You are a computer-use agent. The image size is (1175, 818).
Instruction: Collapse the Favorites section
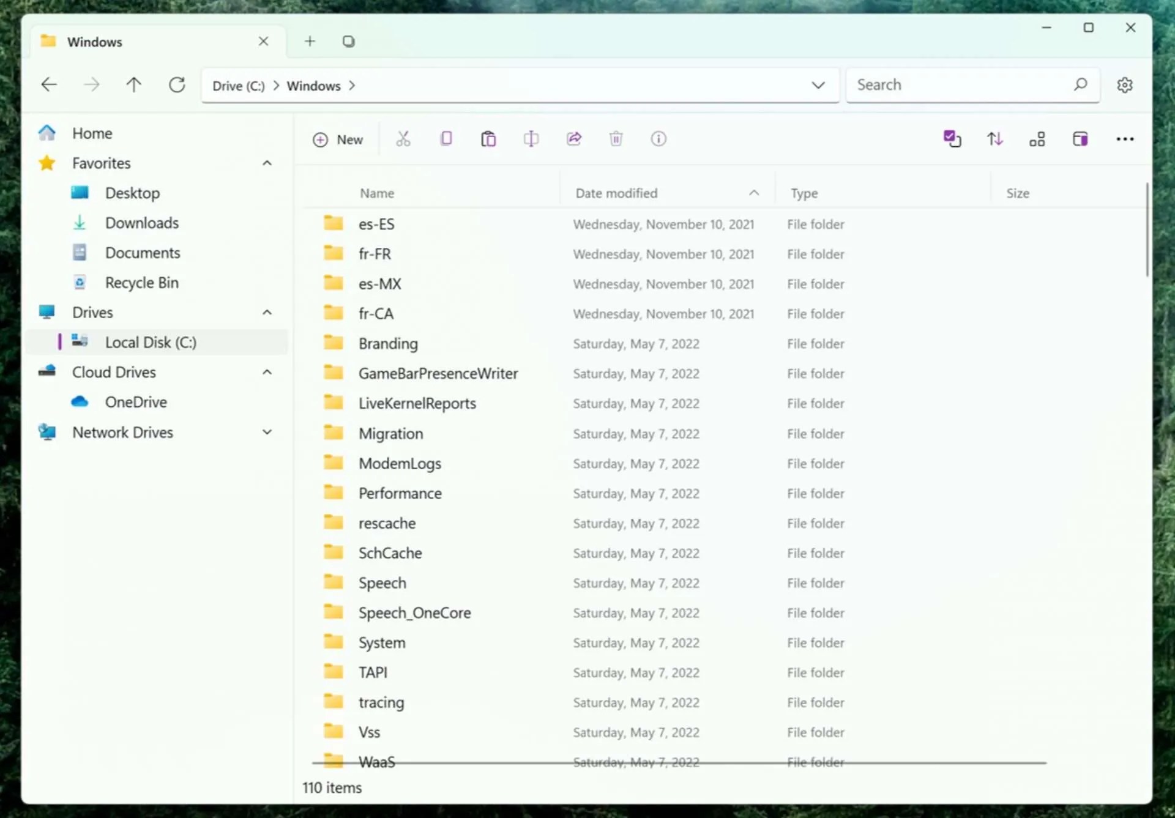coord(267,163)
